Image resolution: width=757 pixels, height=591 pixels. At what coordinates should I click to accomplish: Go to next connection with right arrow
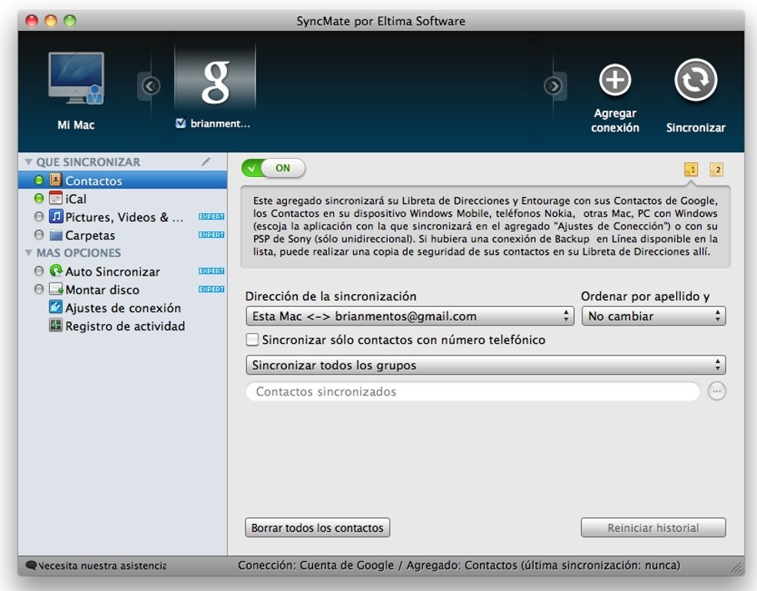point(554,86)
